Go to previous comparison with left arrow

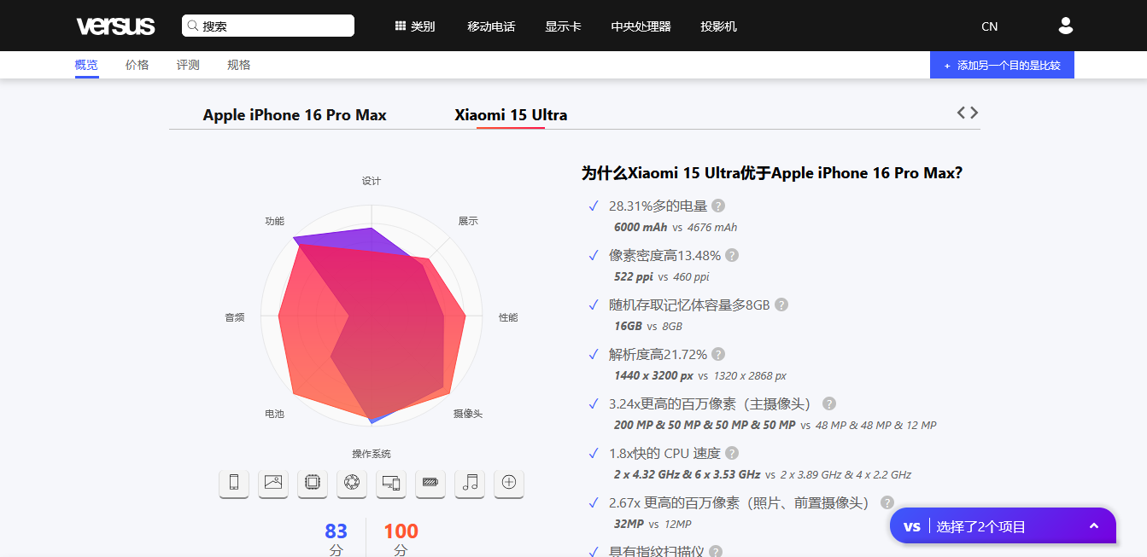962,113
